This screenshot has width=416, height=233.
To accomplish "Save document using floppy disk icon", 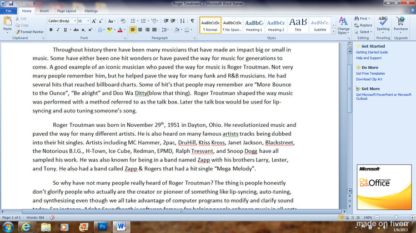I will [11, 3].
